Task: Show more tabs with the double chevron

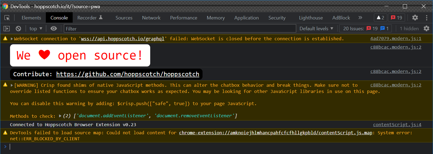Action: pyautogui.click(x=360, y=18)
